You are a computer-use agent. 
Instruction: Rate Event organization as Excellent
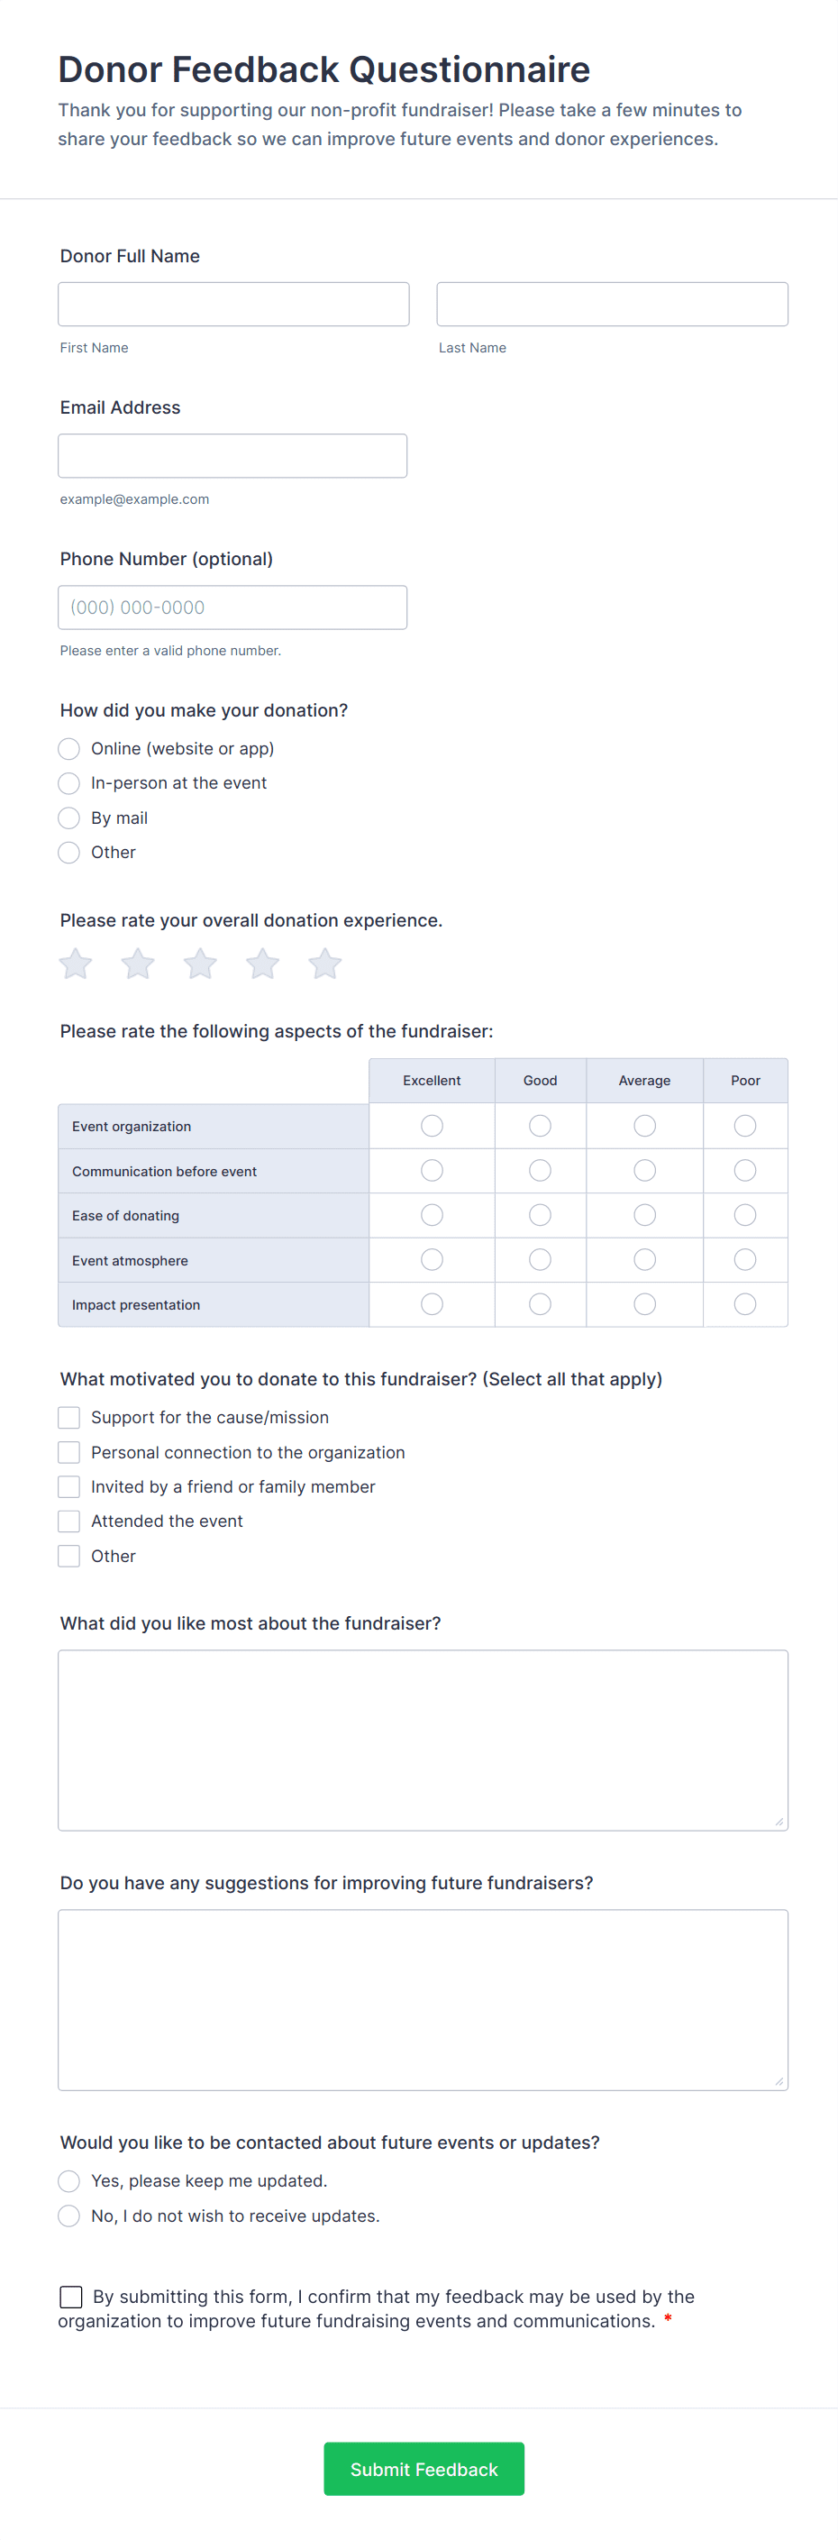pyautogui.click(x=432, y=1125)
